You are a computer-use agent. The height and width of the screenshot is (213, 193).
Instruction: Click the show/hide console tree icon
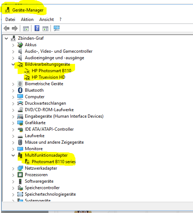tap(26, 29)
